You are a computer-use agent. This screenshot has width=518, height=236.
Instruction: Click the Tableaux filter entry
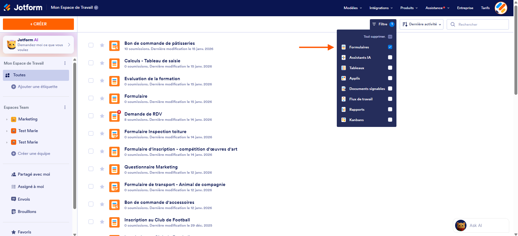[367, 68]
